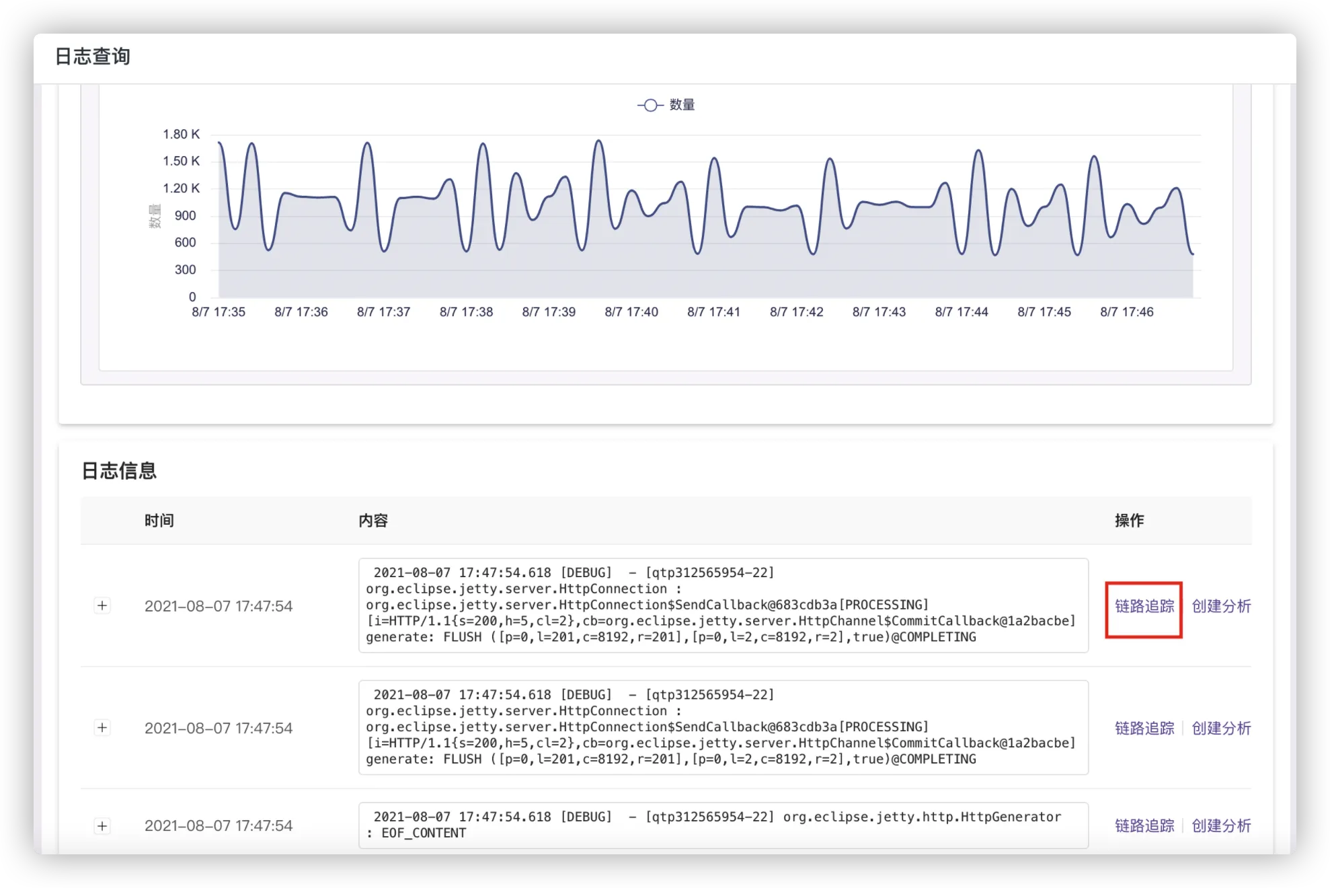Viewport: 1330px width, 888px height.
Task: Select the first log content text box
Action: (723, 605)
